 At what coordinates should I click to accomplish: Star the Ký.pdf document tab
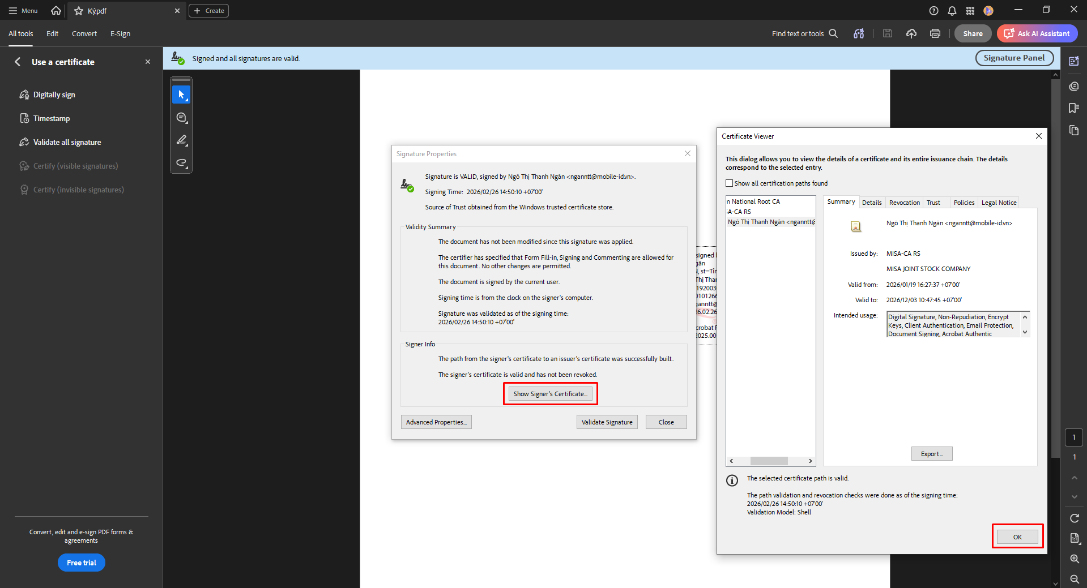[79, 11]
